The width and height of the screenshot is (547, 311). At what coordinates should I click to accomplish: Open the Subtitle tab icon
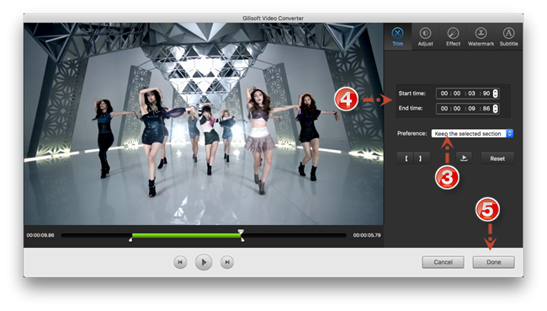pos(508,33)
